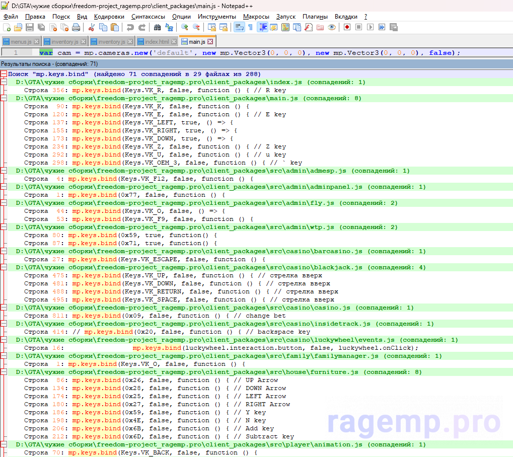Open user-defined language dialog icon
513x457 pixels.
pyautogui.click(x=274, y=28)
